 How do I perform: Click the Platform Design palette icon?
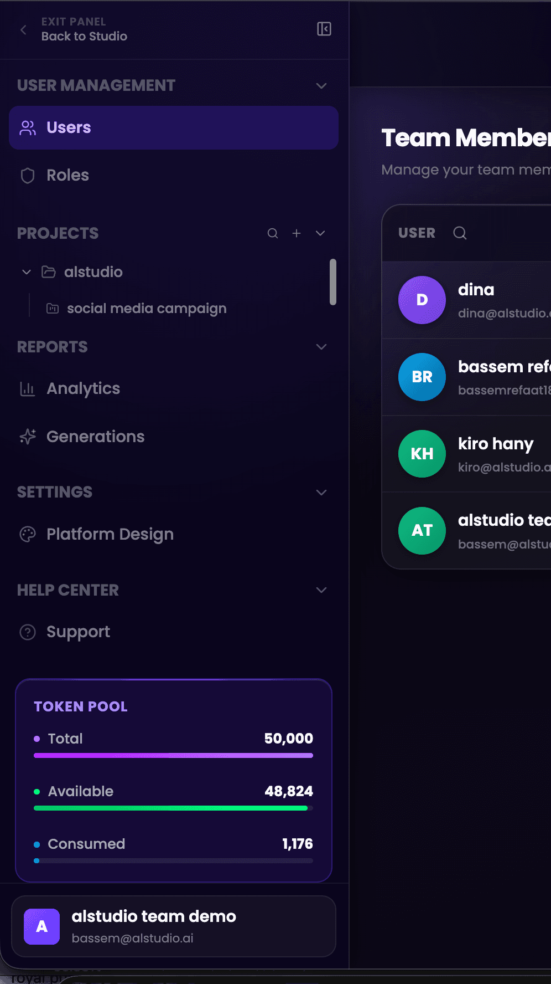[28, 534]
